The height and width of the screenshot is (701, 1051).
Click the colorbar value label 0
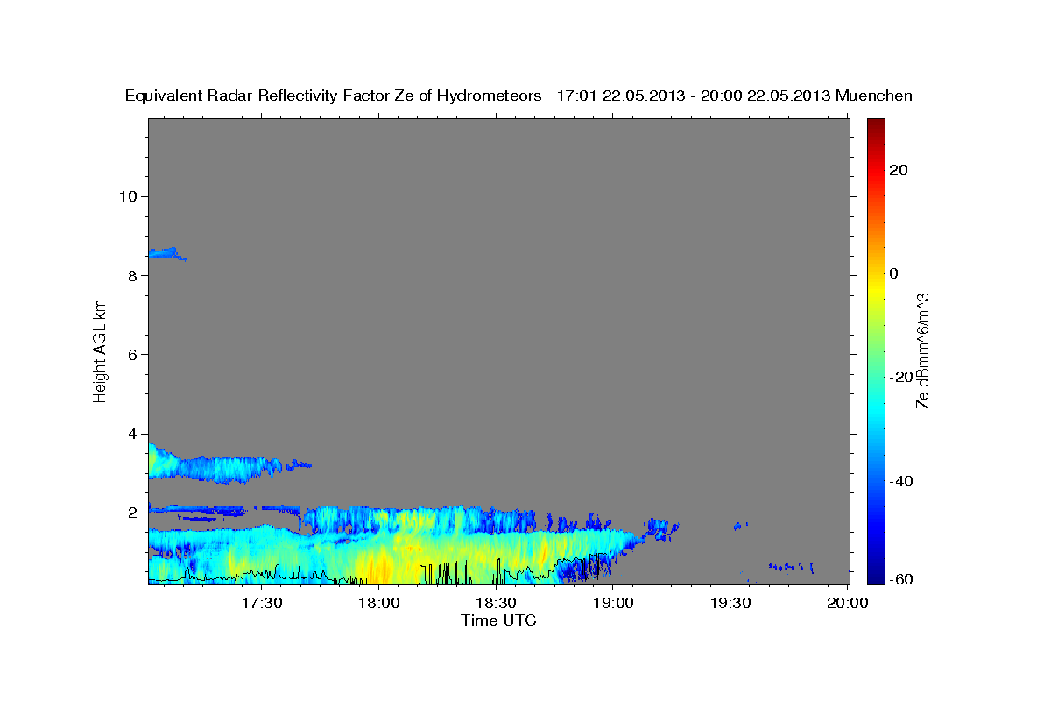[893, 273]
